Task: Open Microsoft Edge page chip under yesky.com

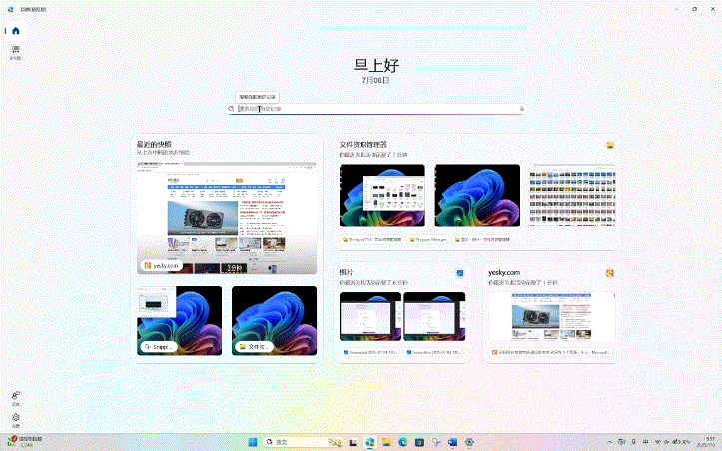Action: pos(551,352)
